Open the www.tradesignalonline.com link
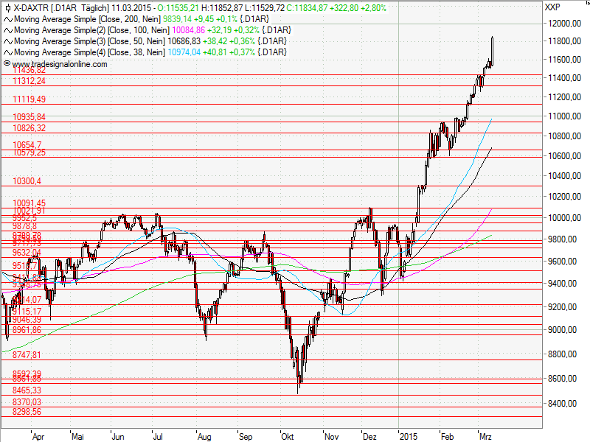 point(58,64)
